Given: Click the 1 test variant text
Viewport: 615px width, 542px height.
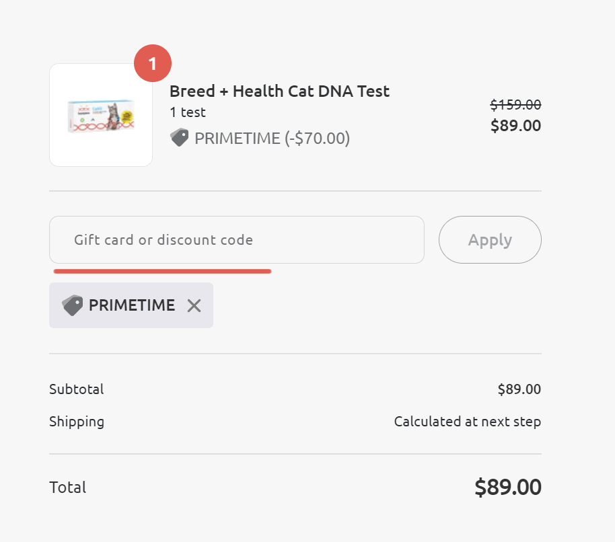Looking at the screenshot, I should [x=188, y=112].
